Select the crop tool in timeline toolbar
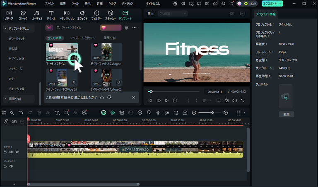Image resolution: width=318 pixels, height=187 pixels. tap(67, 113)
